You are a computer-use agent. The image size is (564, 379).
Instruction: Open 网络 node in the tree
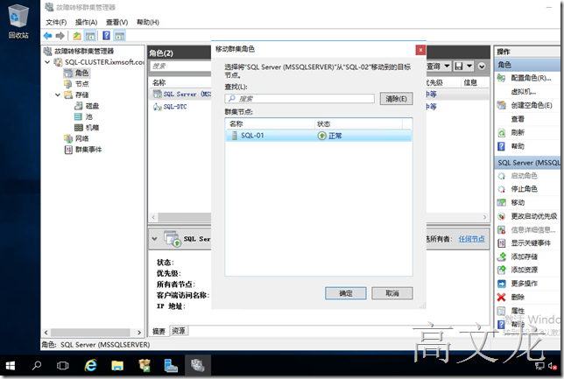point(81,138)
